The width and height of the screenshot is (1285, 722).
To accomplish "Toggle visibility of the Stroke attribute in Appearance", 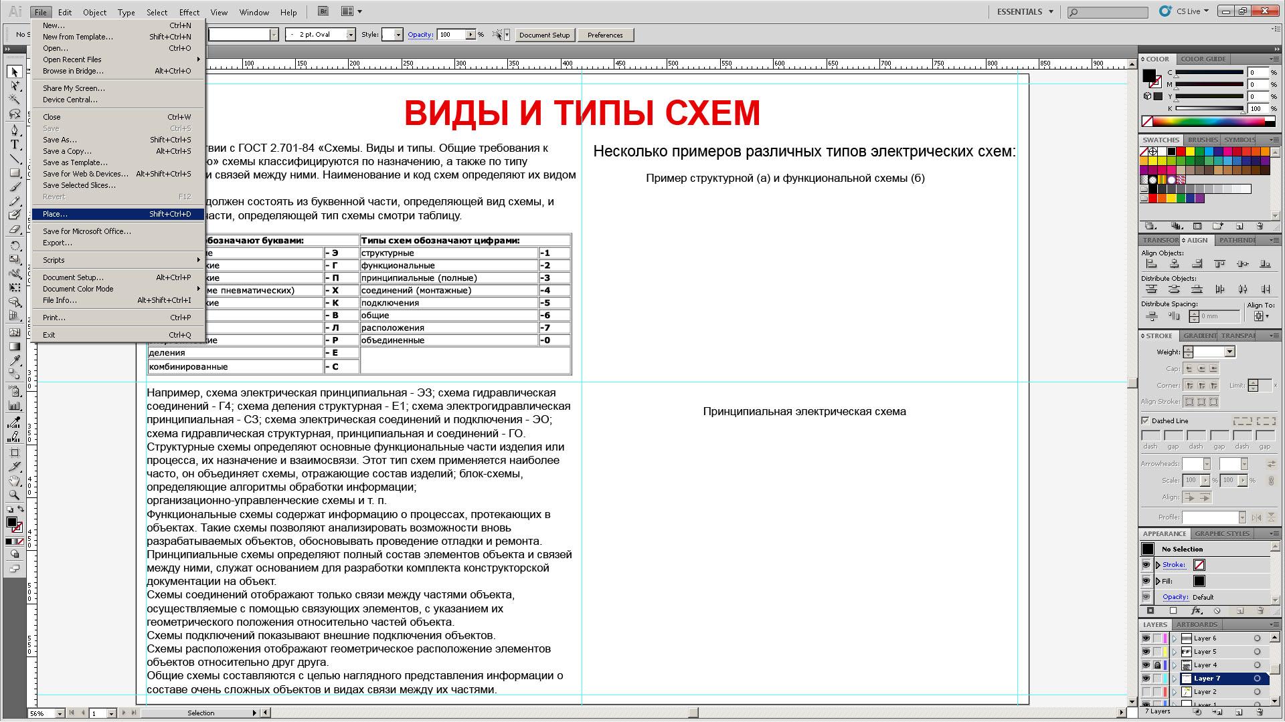I will pyautogui.click(x=1146, y=565).
